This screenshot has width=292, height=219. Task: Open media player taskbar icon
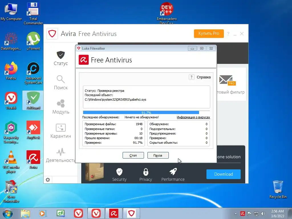tap(43, 213)
